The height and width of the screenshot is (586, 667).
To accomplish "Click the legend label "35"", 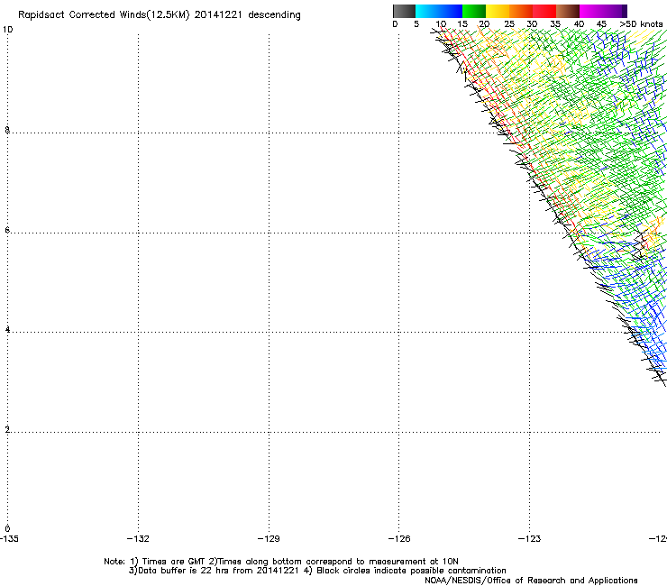I will (555, 24).
